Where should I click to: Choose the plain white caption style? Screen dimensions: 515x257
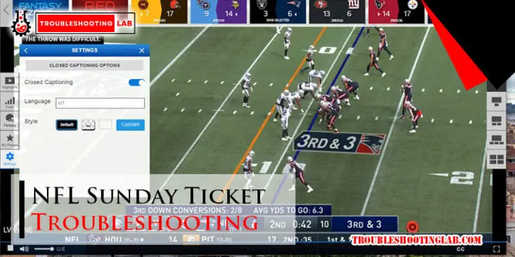pyautogui.click(x=105, y=125)
